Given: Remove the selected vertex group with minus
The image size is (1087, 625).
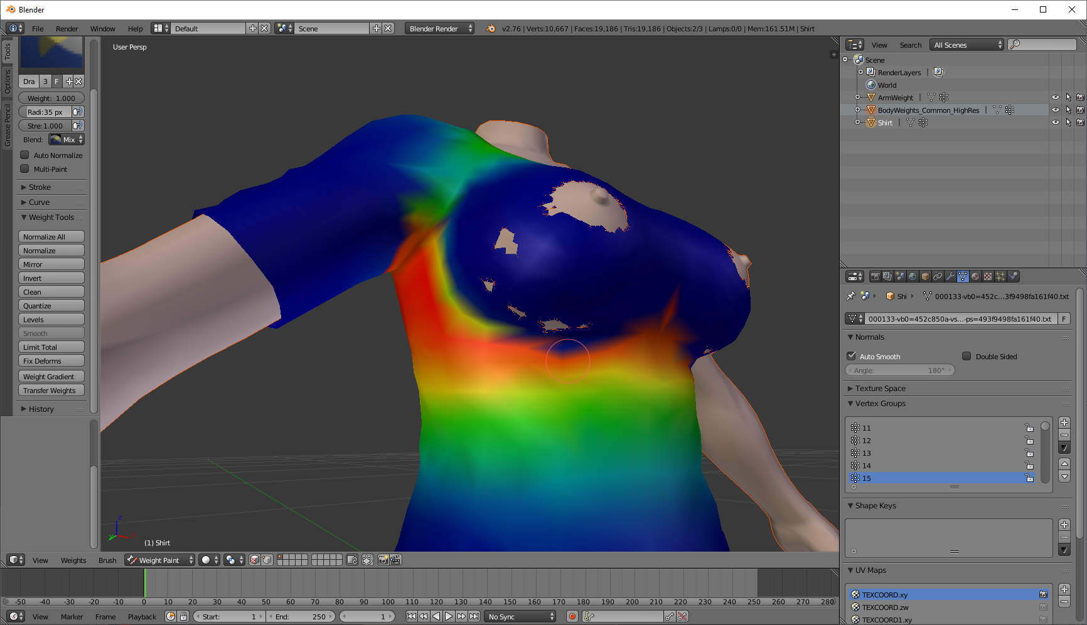Looking at the screenshot, I should pos(1064,434).
